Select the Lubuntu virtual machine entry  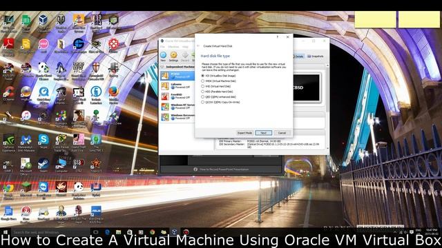pos(177,85)
